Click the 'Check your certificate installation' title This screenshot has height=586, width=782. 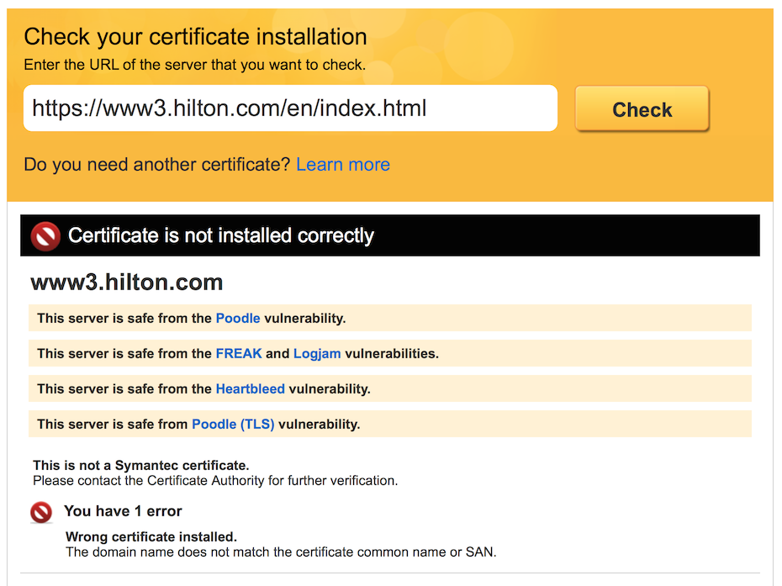point(195,37)
